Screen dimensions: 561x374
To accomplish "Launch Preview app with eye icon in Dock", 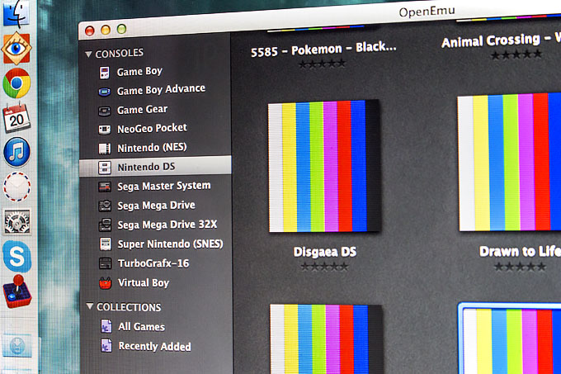I will point(16,48).
